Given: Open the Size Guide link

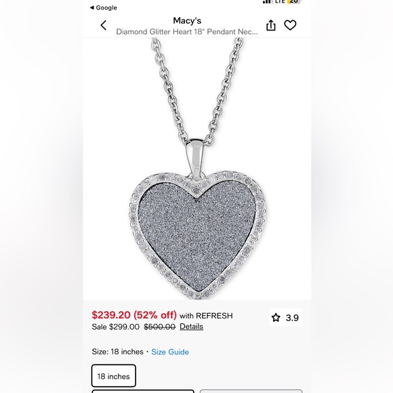Looking at the screenshot, I should (170, 352).
